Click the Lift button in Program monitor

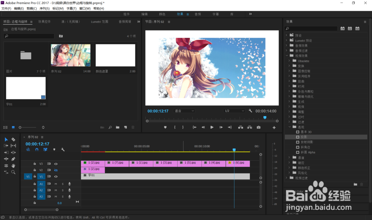tap(241, 127)
